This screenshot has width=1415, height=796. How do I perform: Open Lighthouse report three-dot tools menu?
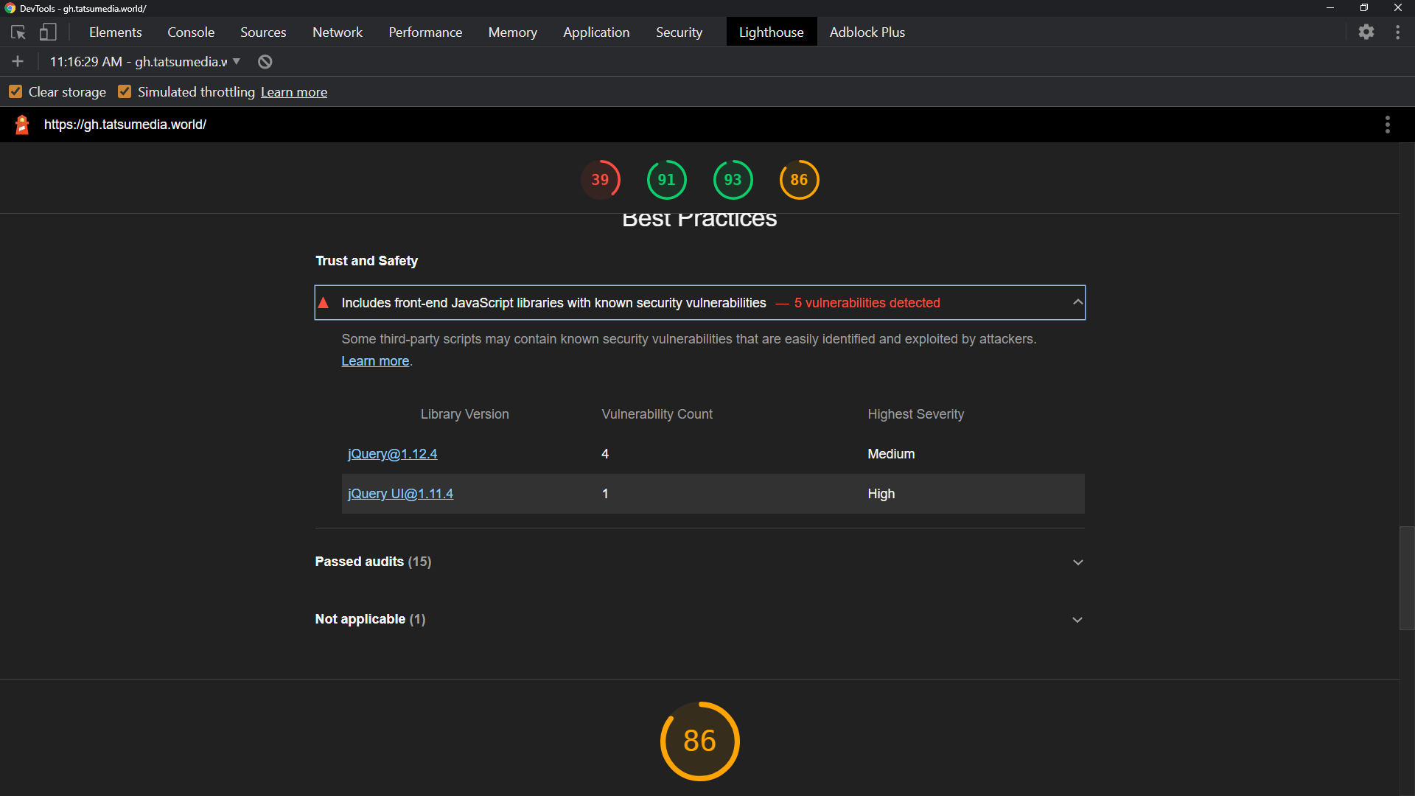pos(1387,125)
